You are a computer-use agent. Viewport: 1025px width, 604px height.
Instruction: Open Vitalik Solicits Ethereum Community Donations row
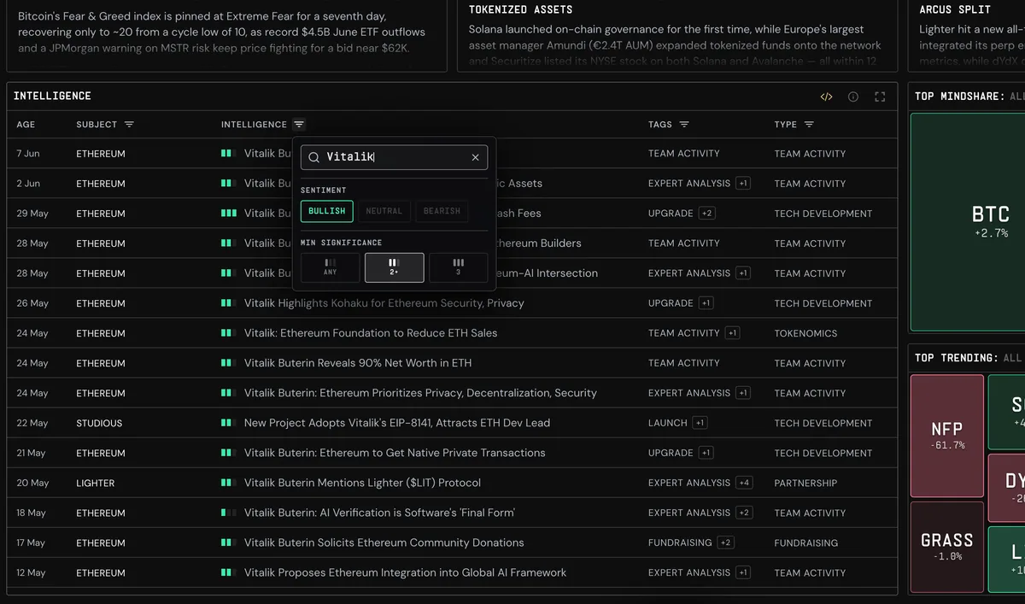tap(452, 542)
